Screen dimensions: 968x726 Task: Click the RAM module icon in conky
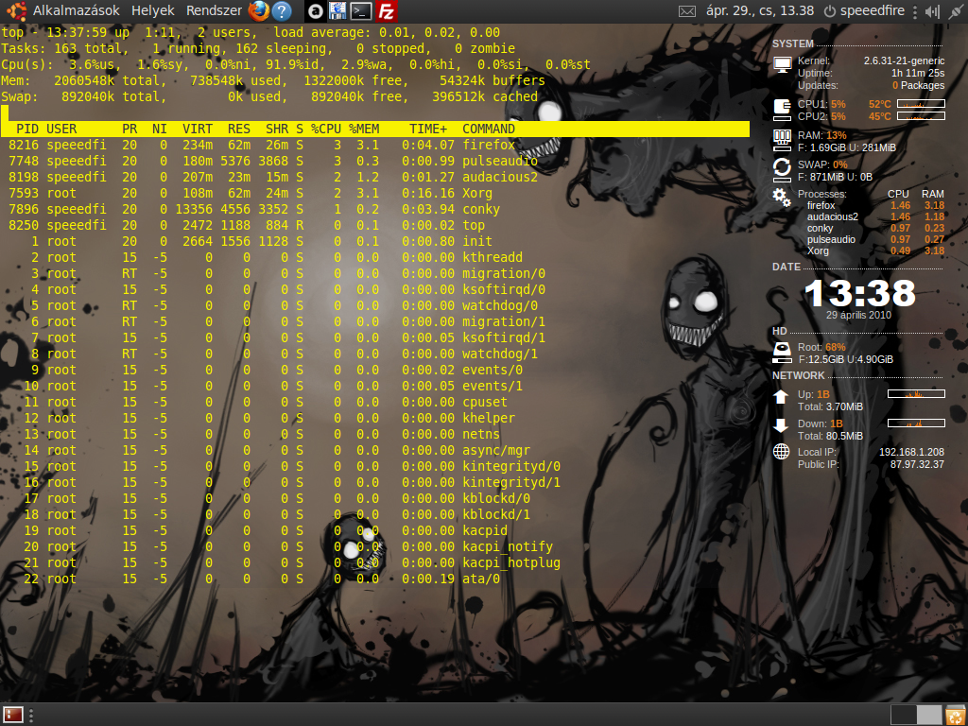point(782,141)
